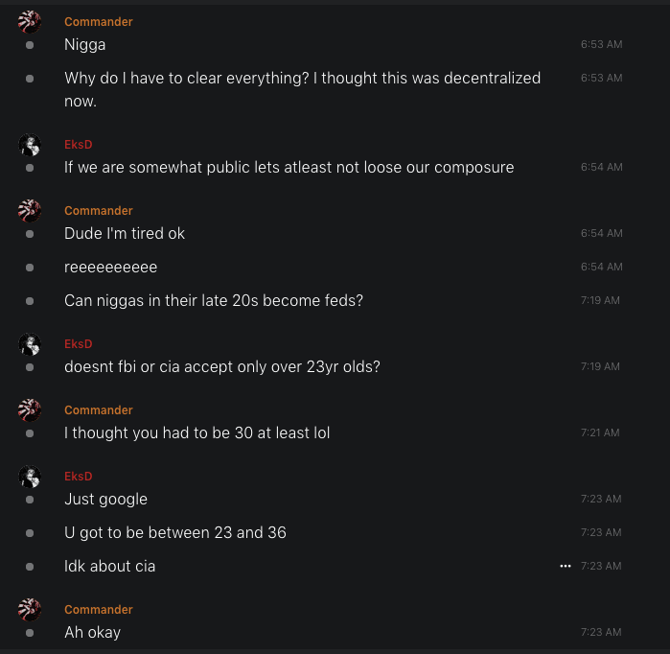670x654 pixels.
Task: Click the 6:54 AM timestamp beside "reeeeeeeeee"
Action: point(601,268)
